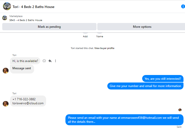Screen dimensions: 185x129
Task: React with emoji to Tori's message
Action: click(x=44, y=61)
